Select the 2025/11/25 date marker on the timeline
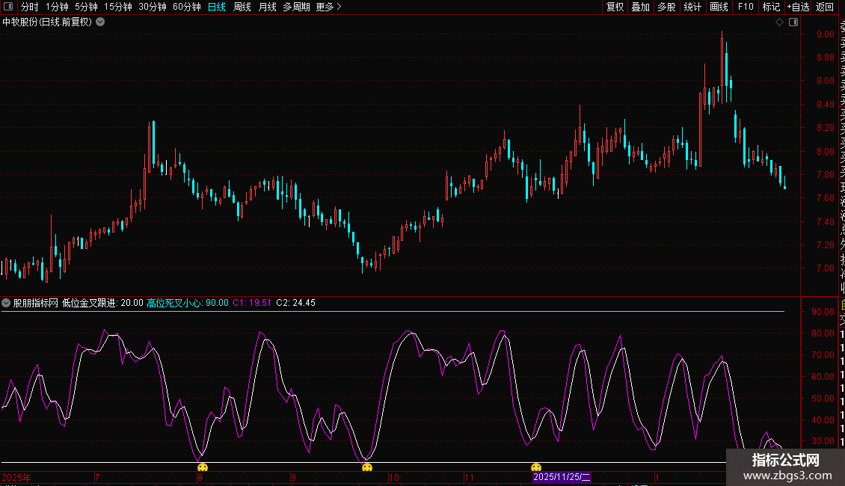The image size is (845, 486). coord(562,477)
